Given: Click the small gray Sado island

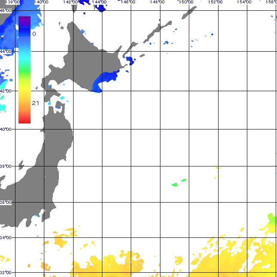Looking at the screenshot, I should [x=21, y=165].
